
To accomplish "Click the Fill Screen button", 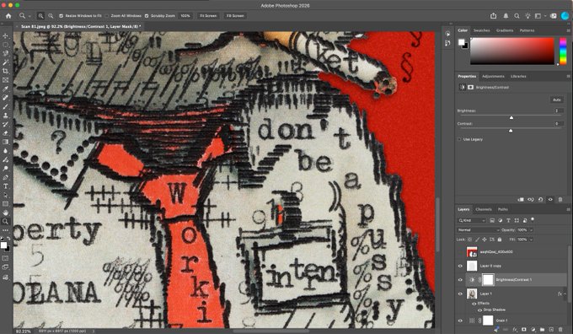I will 235,16.
